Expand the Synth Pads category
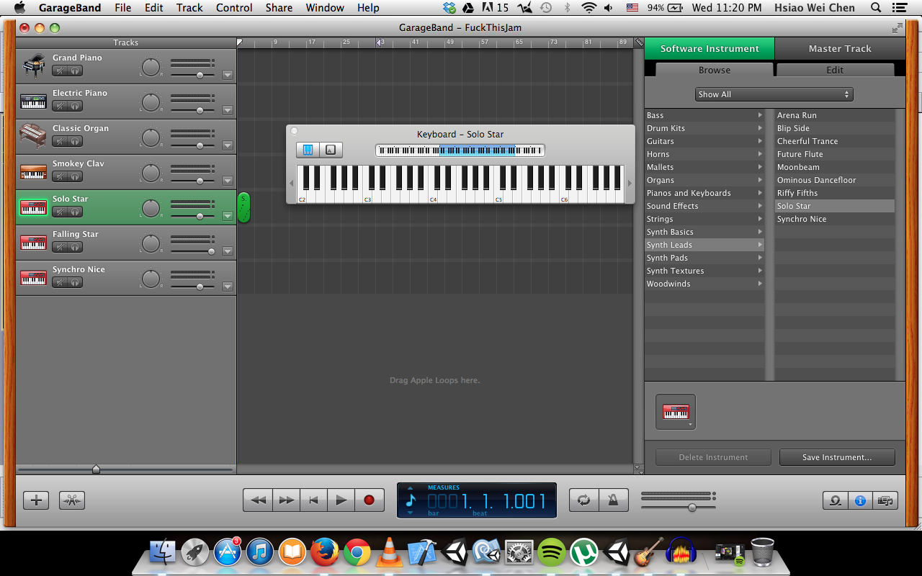 pyautogui.click(x=704, y=258)
